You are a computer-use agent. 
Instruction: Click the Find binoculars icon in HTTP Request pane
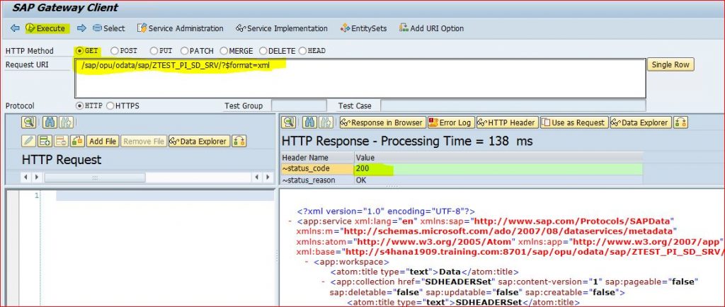(x=50, y=122)
